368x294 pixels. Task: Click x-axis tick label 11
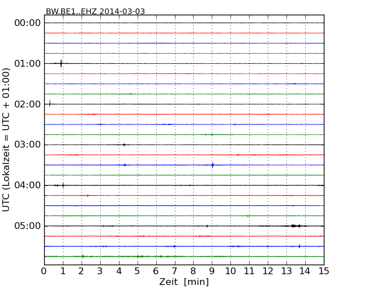coord(249,271)
